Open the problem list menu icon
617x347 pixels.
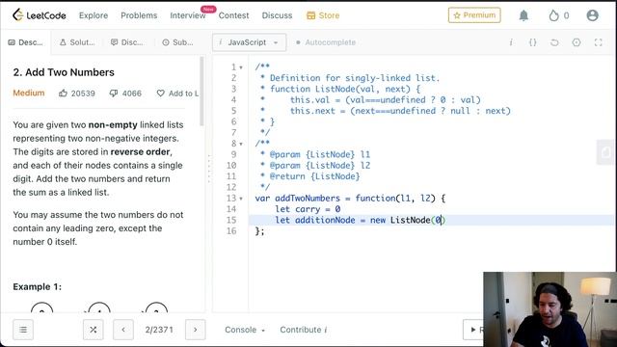click(23, 330)
